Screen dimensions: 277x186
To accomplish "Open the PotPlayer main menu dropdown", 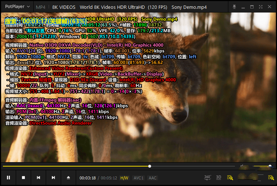I will [14, 7].
